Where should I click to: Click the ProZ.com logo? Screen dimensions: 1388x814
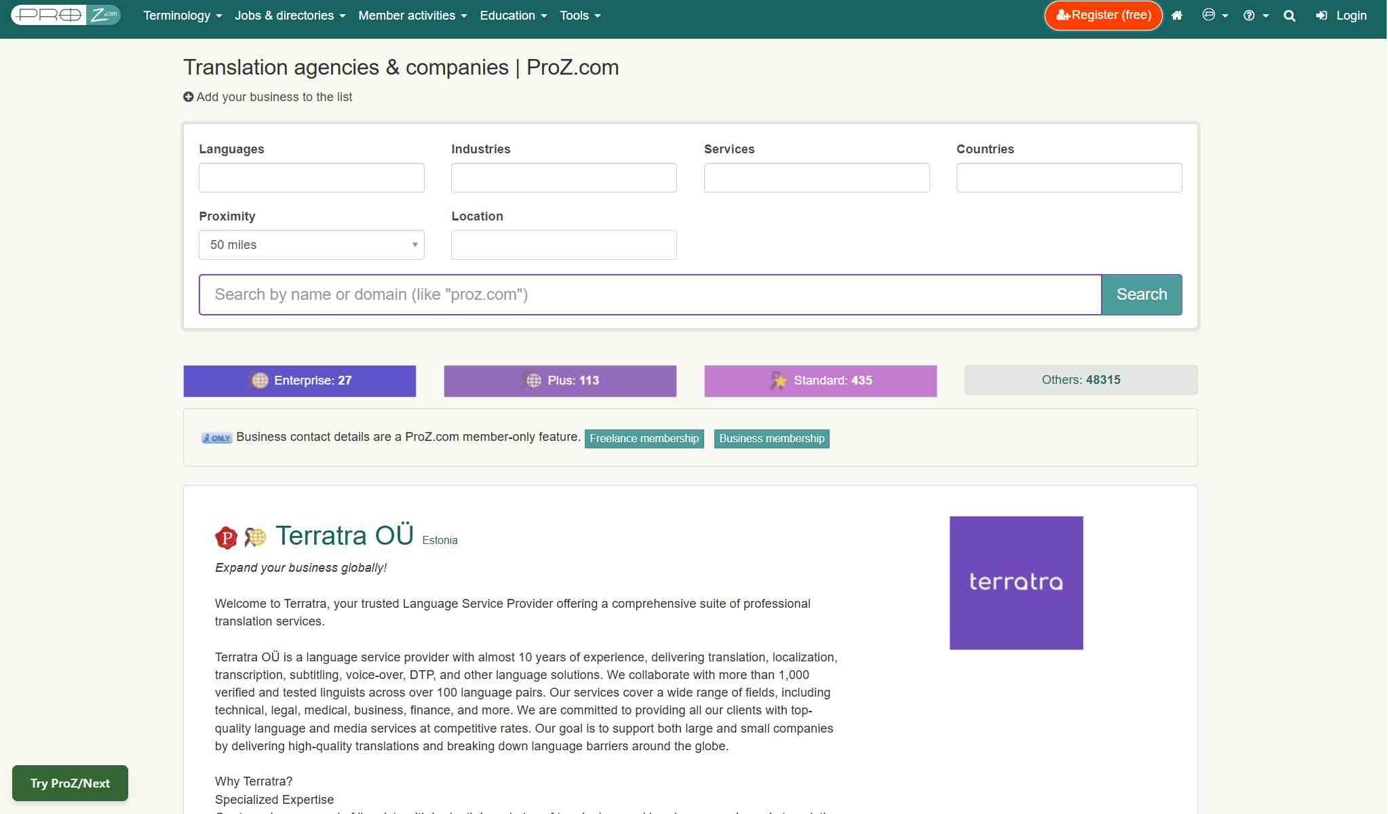(66, 15)
